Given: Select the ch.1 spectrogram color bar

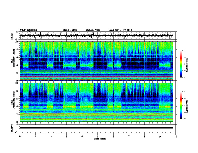Looking at the screenshot, I should [x=181, y=64].
